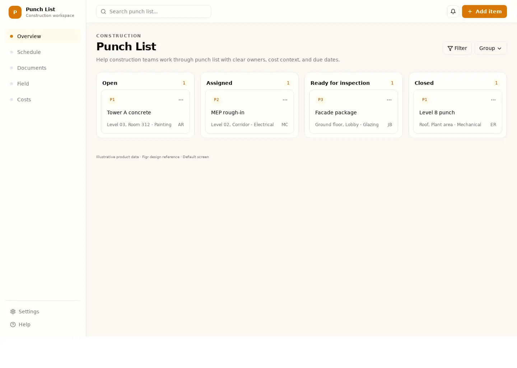Click the orange P workspace logo
The width and height of the screenshot is (517, 368).
click(15, 12)
